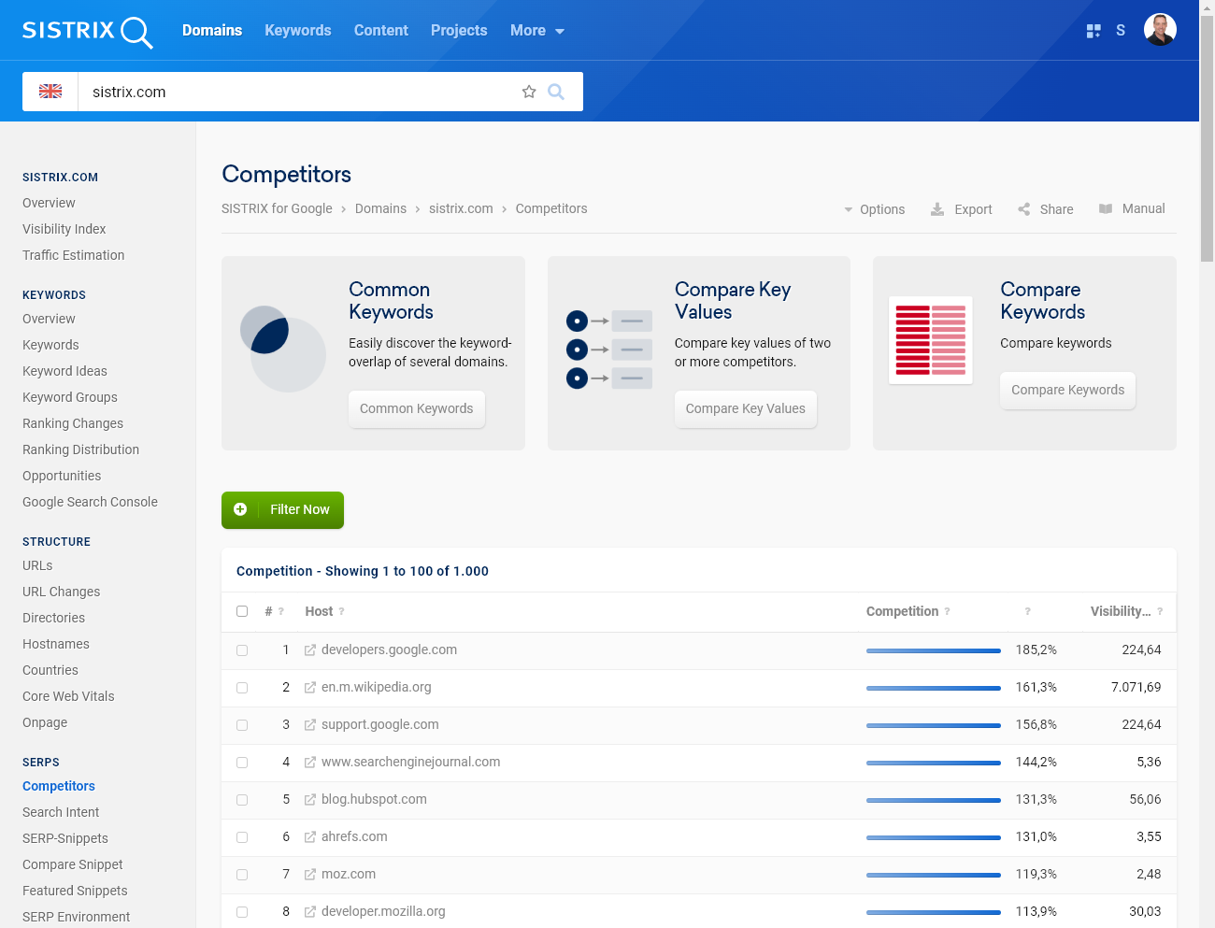Click the page vertical scrollbar
The height and width of the screenshot is (928, 1215).
[x=1207, y=140]
